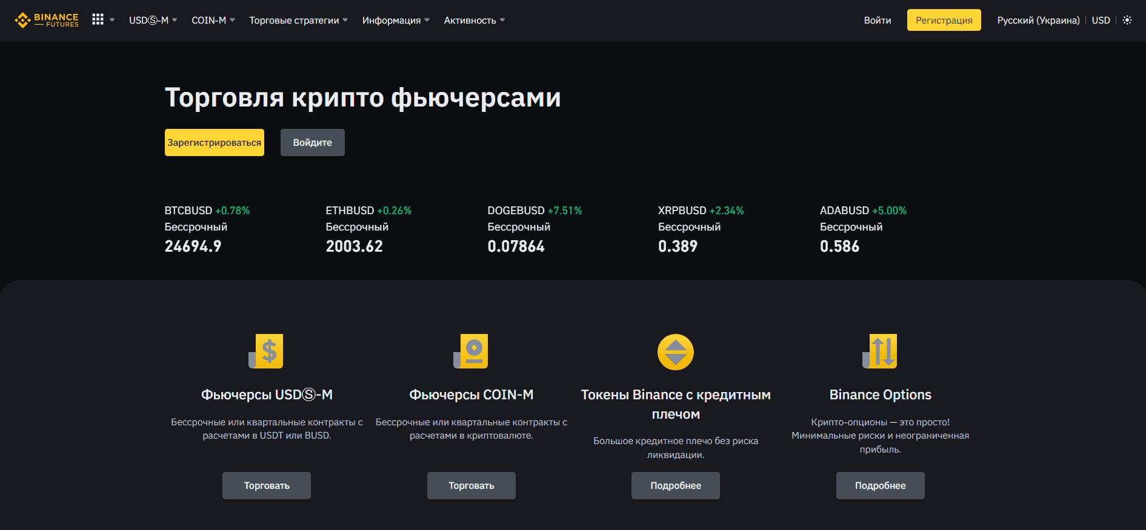Click the Зарегистрироваться button
1146x530 pixels.
(x=215, y=142)
